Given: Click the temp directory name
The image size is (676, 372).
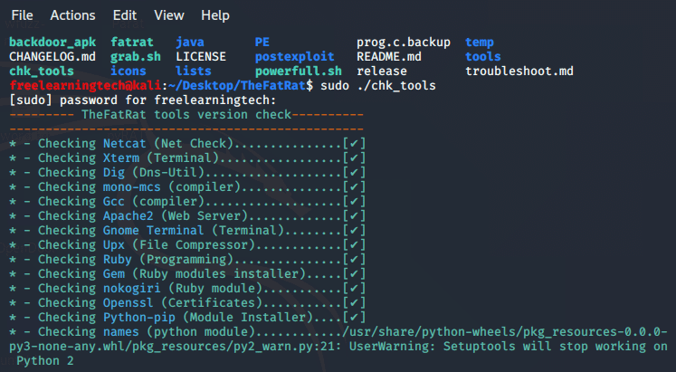Looking at the screenshot, I should (x=480, y=43).
